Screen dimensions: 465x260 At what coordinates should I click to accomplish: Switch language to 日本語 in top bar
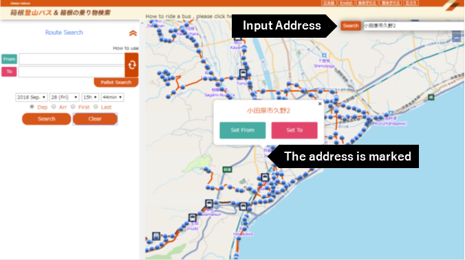pyautogui.click(x=329, y=3)
